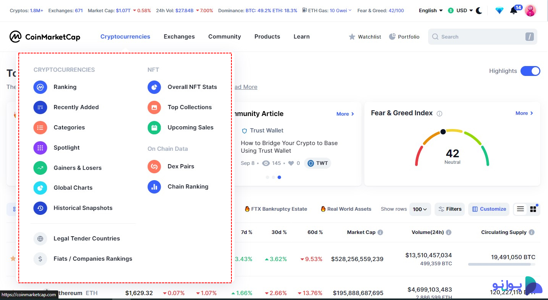Click the Overall NFT Stats icon
This screenshot has width=548, height=300.
[154, 87]
